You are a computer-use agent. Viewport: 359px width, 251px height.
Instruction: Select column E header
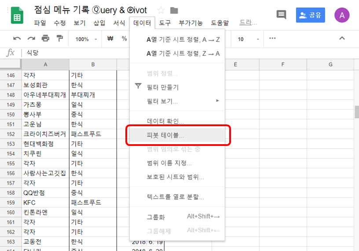(x=235, y=65)
